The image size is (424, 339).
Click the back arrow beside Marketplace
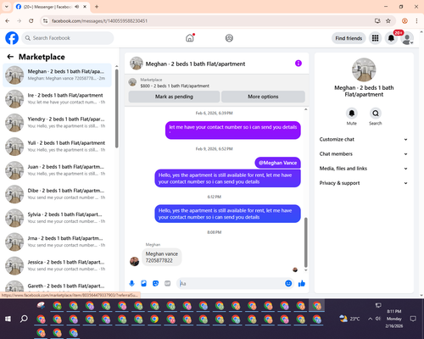[10, 57]
